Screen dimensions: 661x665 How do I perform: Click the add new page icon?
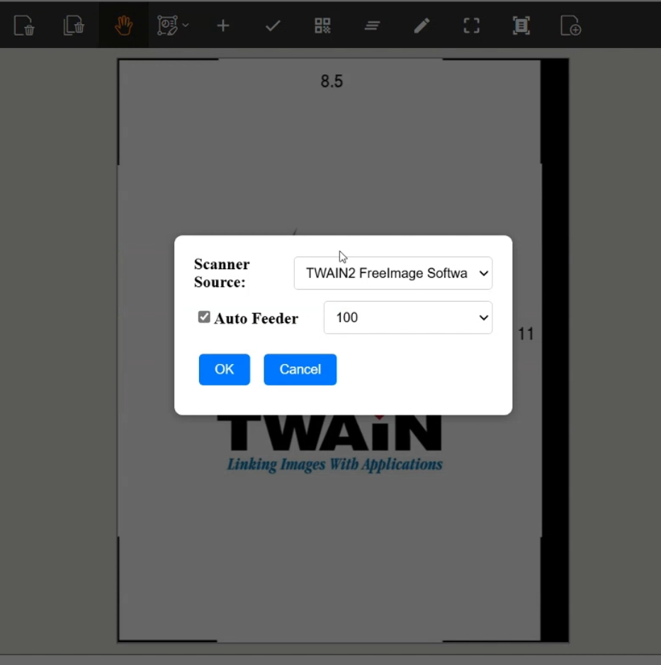(x=570, y=25)
